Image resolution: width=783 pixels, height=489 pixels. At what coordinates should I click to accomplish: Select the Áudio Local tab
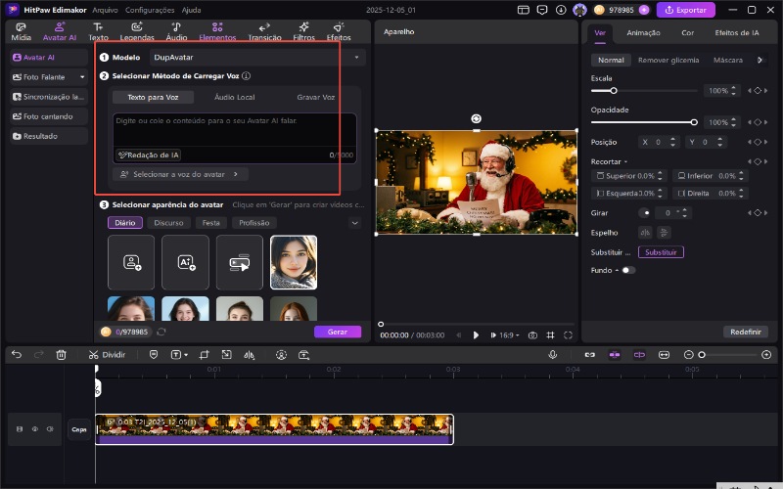point(235,98)
